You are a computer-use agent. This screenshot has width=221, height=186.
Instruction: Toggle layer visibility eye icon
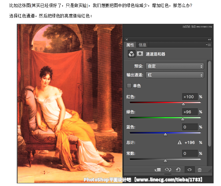pos(189,170)
